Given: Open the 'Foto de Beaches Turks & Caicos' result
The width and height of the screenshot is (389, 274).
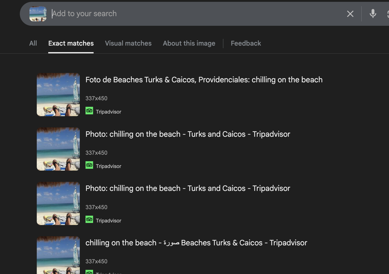Looking at the screenshot, I should 204,80.
